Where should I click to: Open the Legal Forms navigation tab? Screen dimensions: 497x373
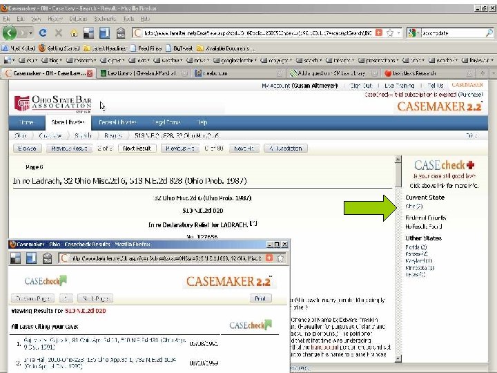pyautogui.click(x=167, y=122)
